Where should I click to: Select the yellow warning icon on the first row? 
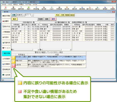14,58
